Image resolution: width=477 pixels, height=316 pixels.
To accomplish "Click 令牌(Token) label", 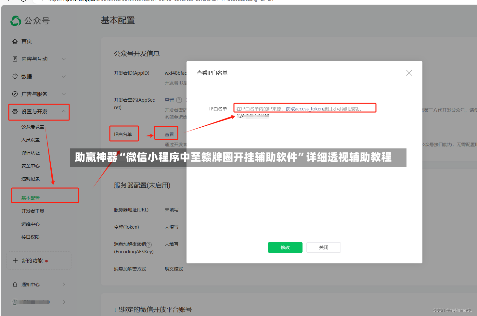I will [126, 227].
